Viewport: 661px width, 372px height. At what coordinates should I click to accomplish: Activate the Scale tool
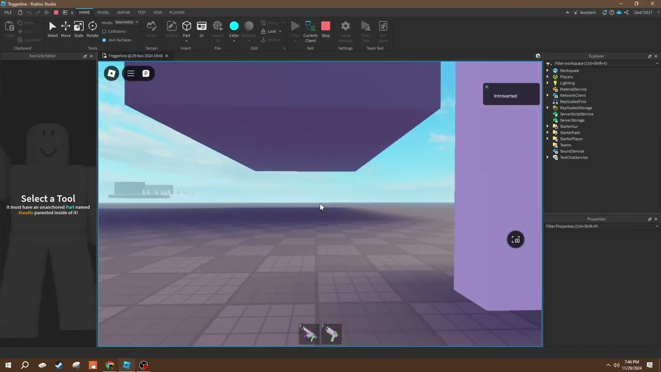pos(78,29)
